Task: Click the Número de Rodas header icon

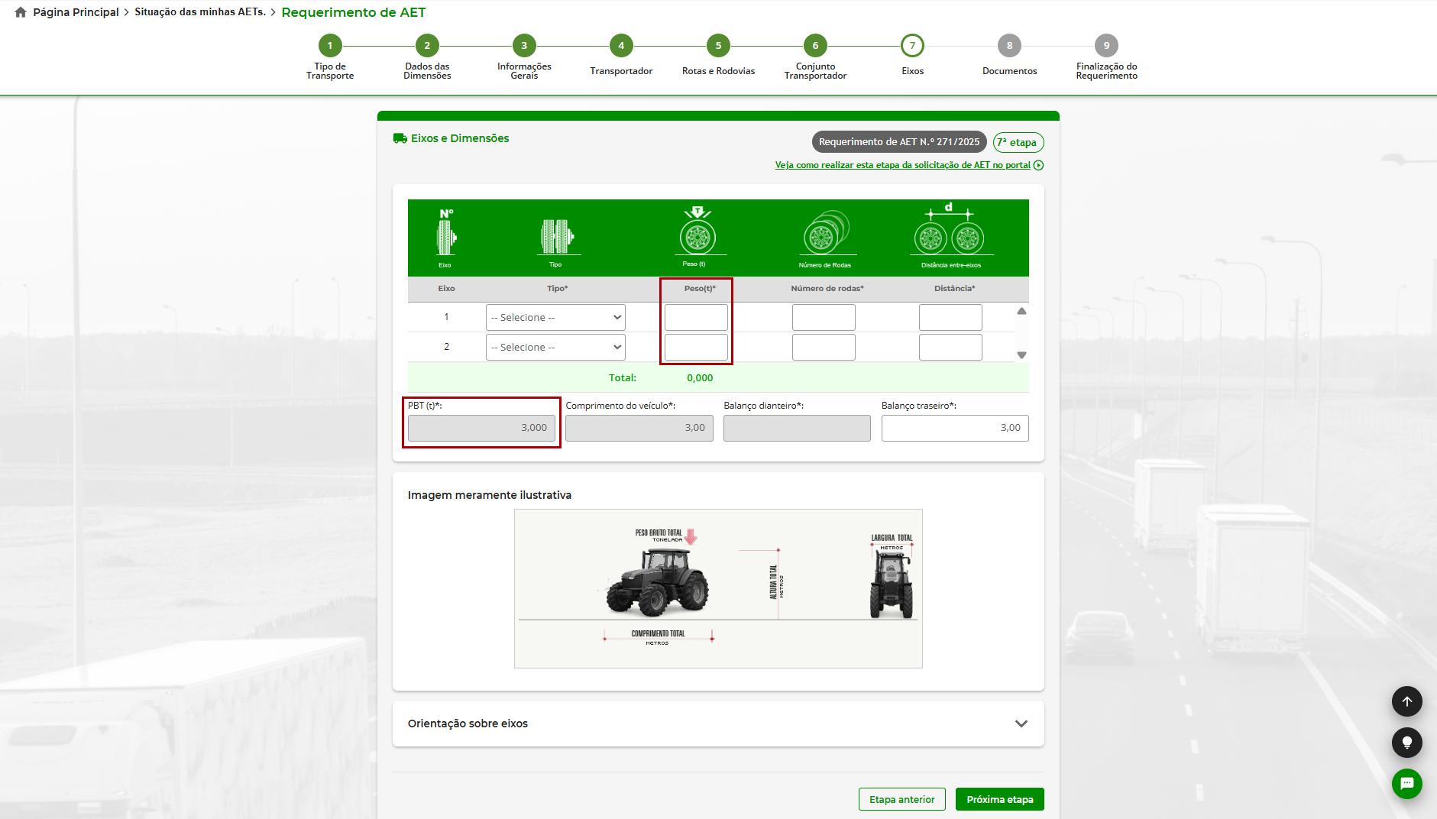Action: (826, 232)
